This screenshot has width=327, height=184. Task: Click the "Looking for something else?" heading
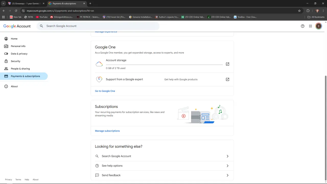click(x=119, y=146)
